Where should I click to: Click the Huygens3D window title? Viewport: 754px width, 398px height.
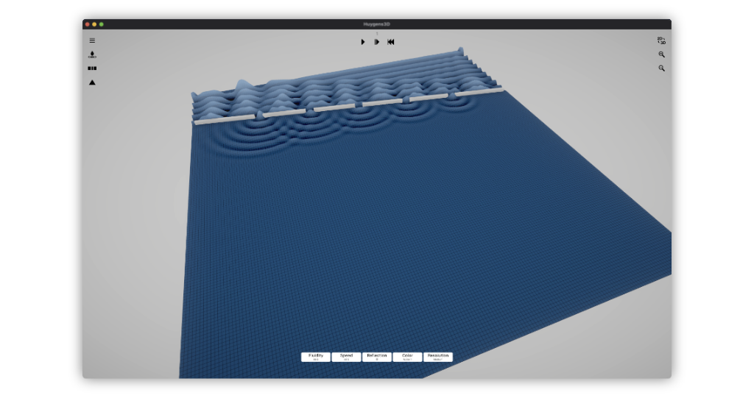[x=376, y=24]
